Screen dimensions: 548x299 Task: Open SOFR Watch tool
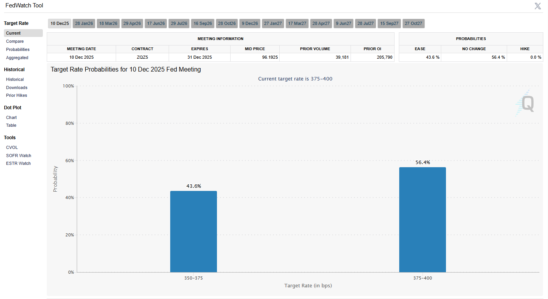tap(18, 156)
